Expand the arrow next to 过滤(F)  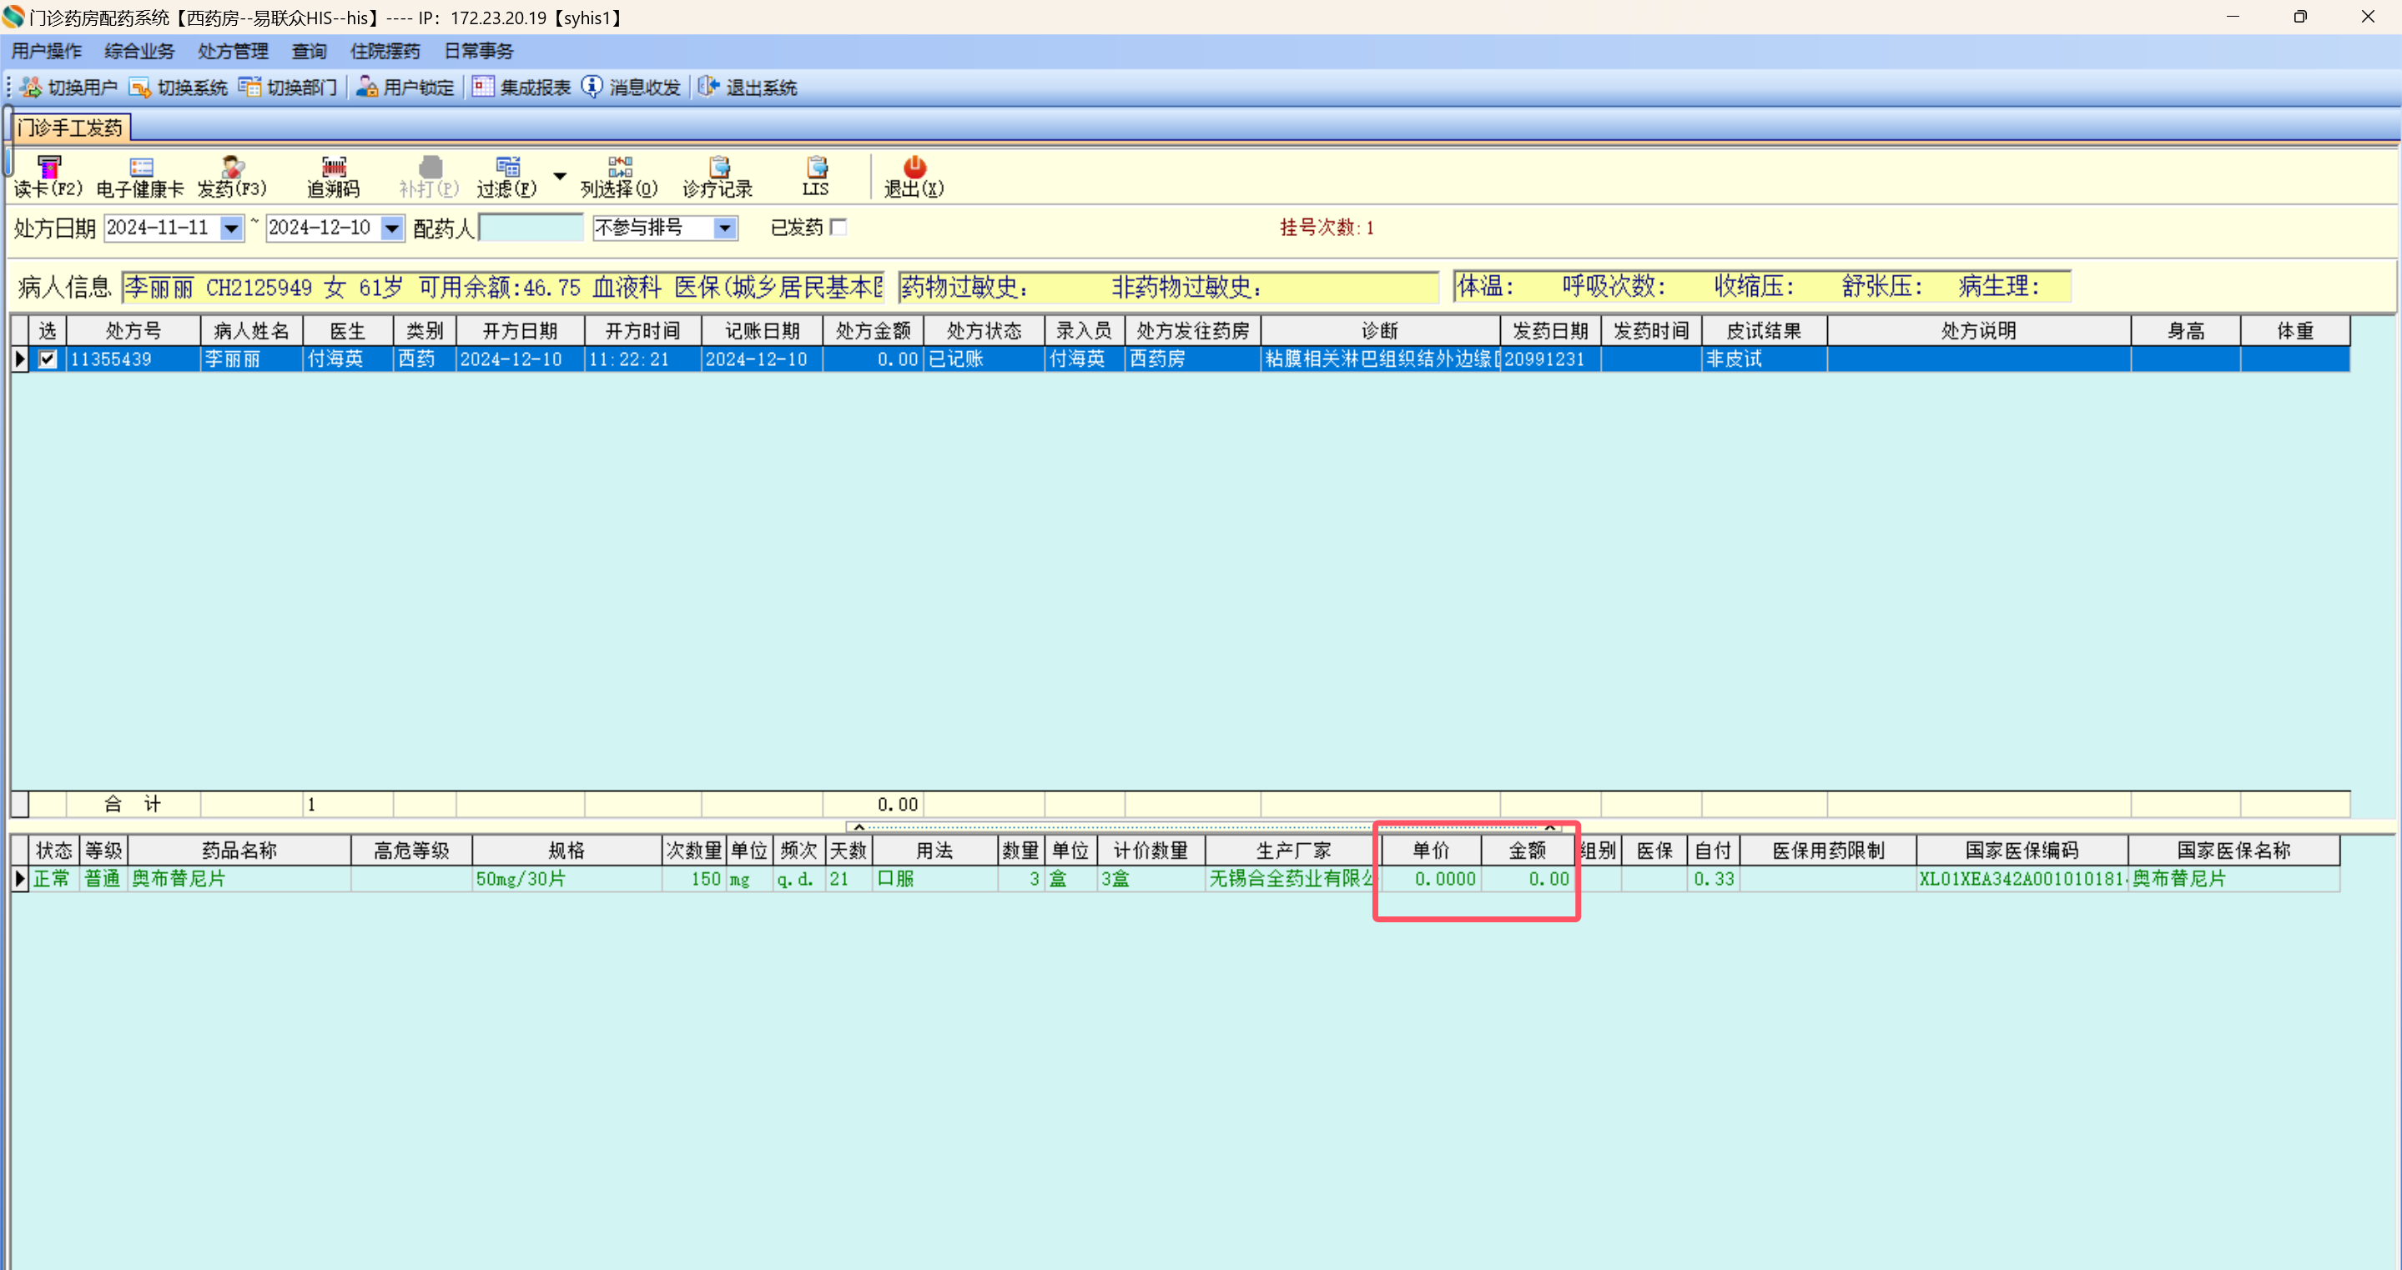tap(560, 175)
